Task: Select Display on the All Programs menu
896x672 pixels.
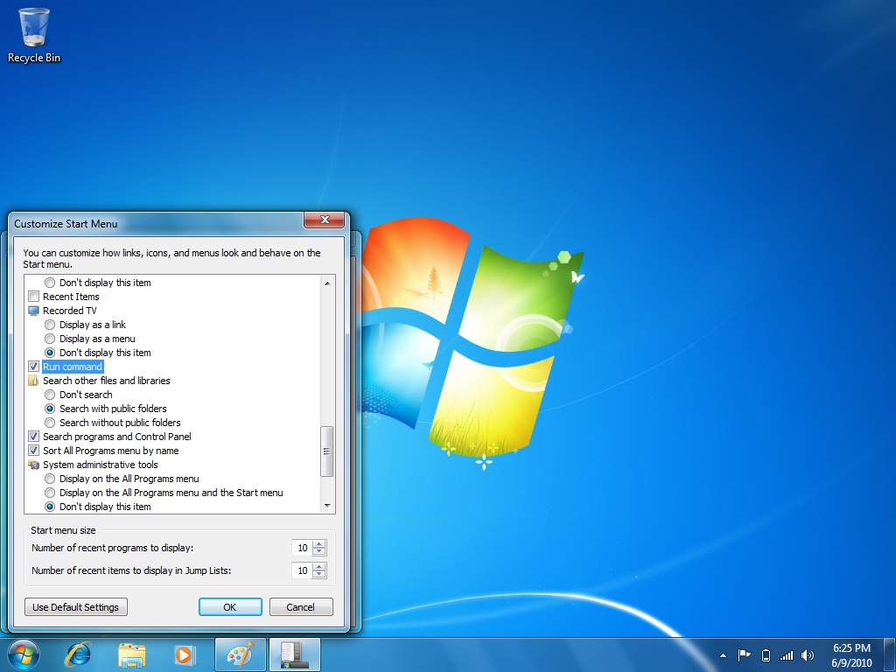Action: (50, 479)
